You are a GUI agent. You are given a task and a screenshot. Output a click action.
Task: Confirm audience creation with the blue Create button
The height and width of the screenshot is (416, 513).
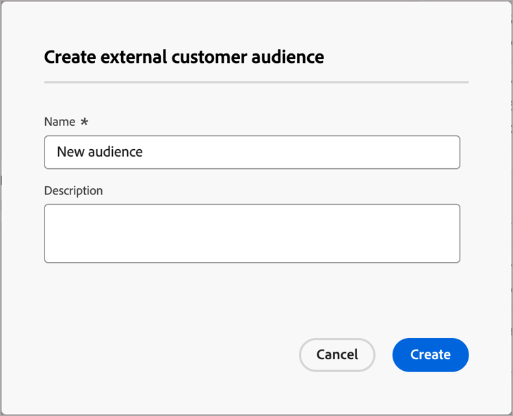click(x=430, y=354)
